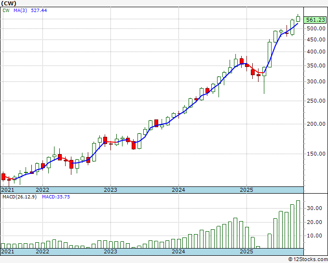Click 2022 on the price chart timeline

(x=42, y=190)
